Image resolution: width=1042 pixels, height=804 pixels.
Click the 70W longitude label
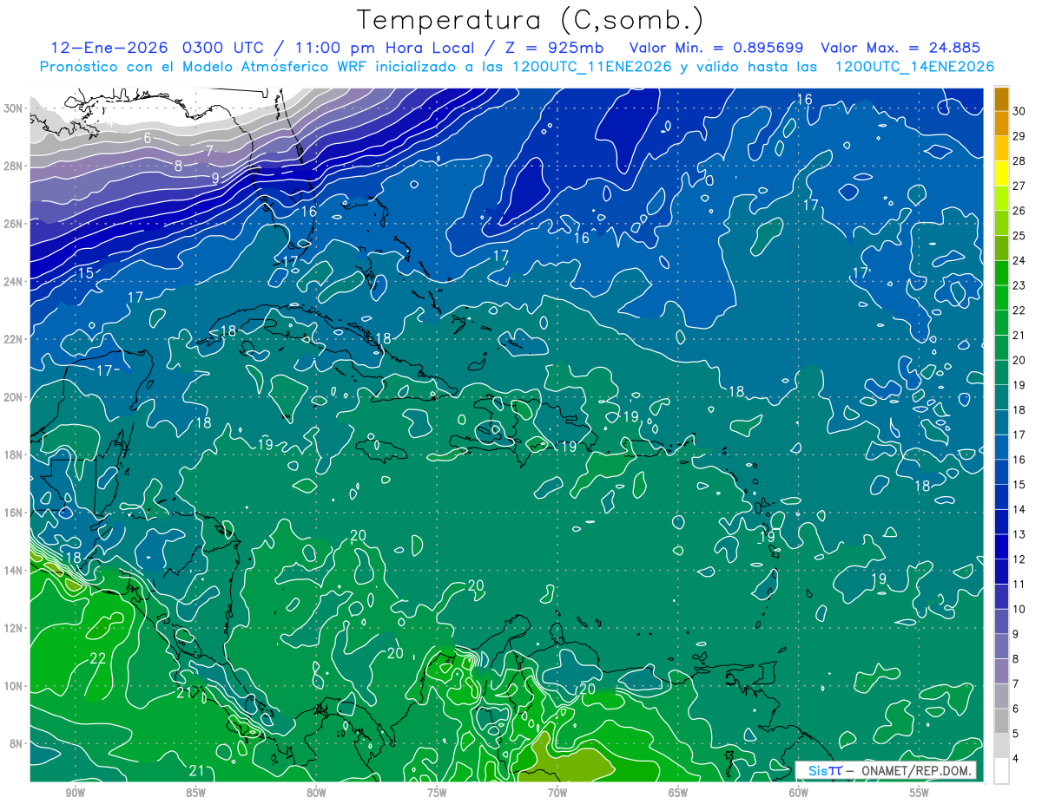pos(557,793)
